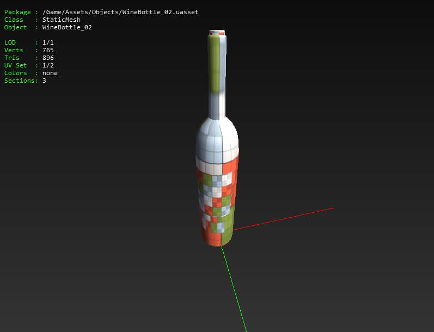Click the Package label
The width and height of the screenshot is (434, 332).
point(17,12)
